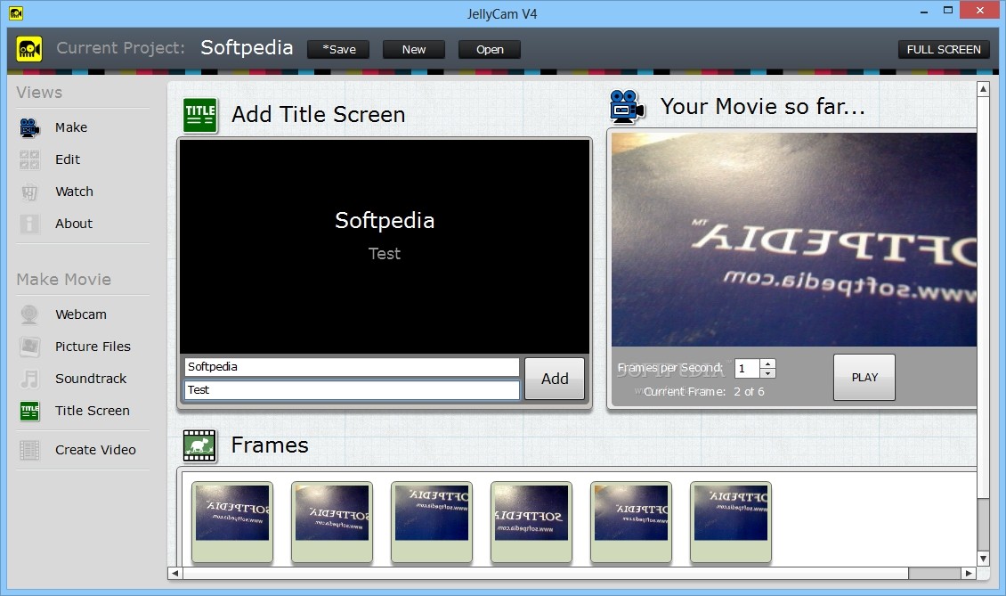Screen dimensions: 1006x596
Task: Select the Edit view grid icon
Action: [28, 160]
